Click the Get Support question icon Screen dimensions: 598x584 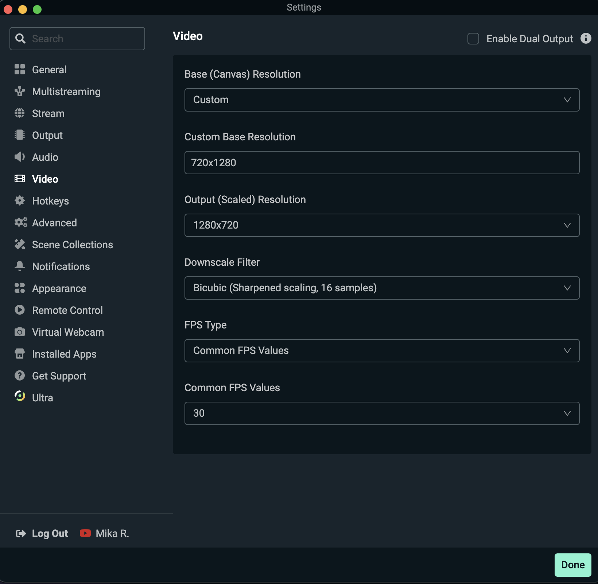click(20, 375)
